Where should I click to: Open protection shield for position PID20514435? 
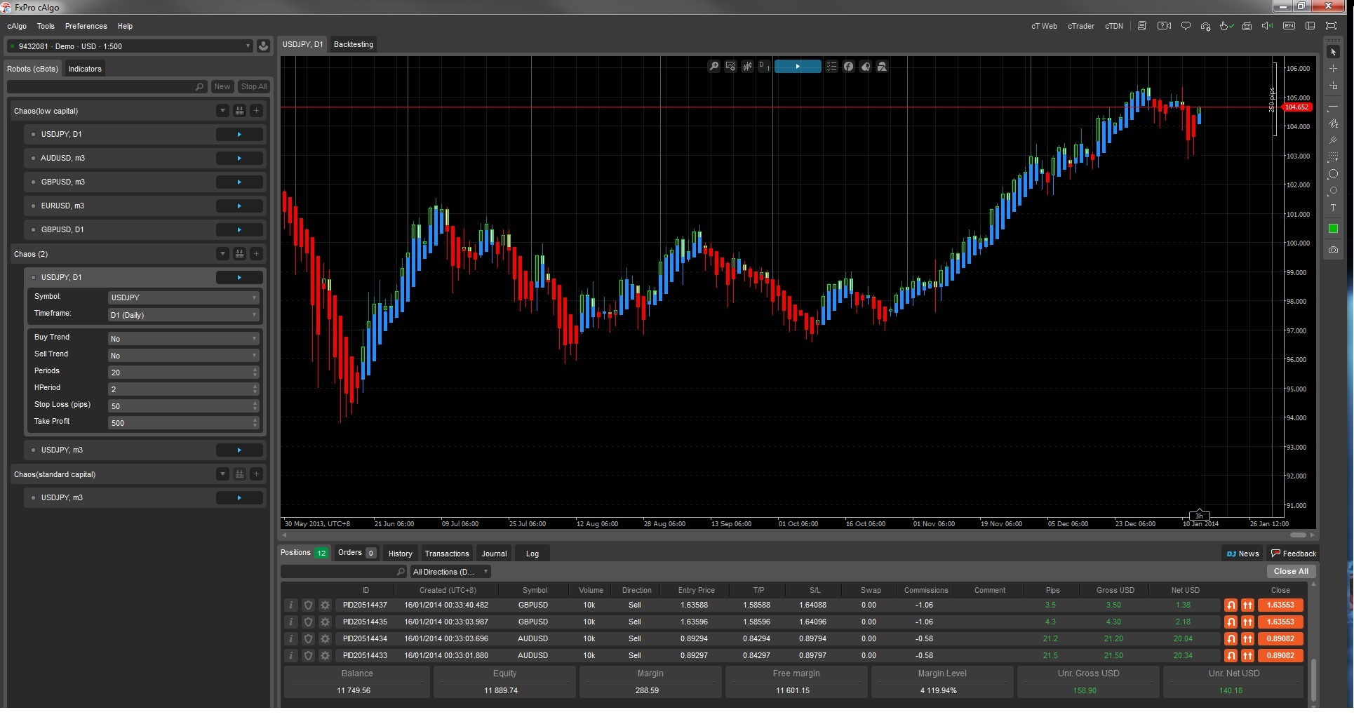coord(308,622)
